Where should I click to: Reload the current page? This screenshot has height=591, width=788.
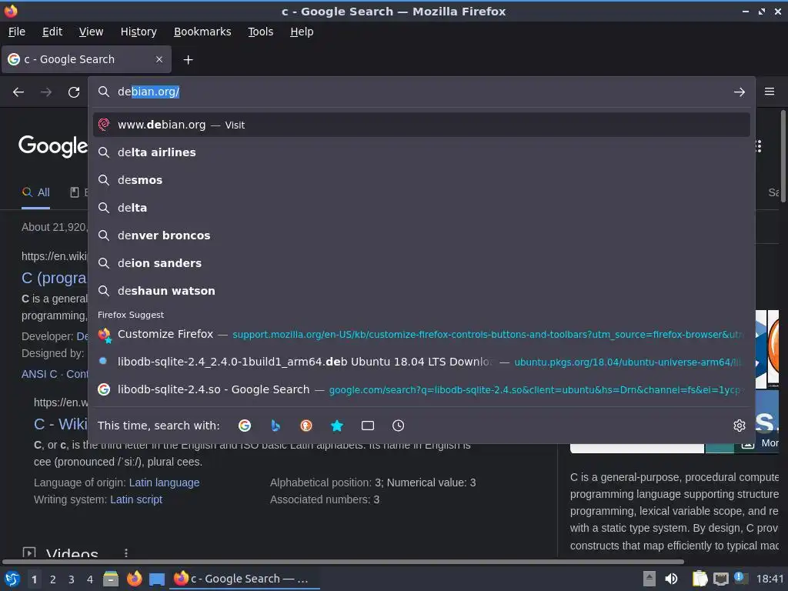click(x=74, y=92)
